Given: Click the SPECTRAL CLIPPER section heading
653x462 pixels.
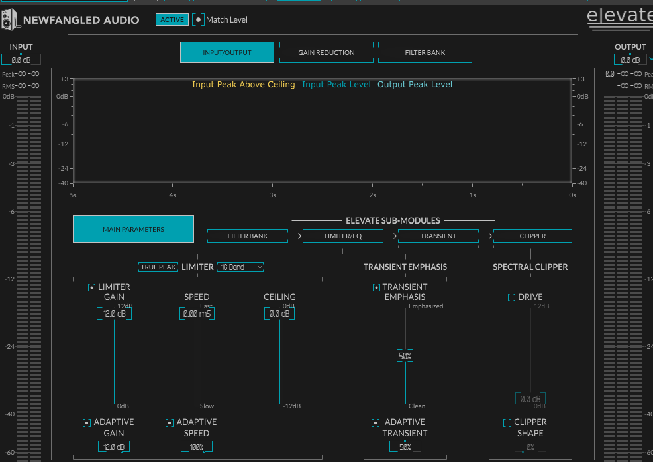Looking at the screenshot, I should [x=530, y=267].
